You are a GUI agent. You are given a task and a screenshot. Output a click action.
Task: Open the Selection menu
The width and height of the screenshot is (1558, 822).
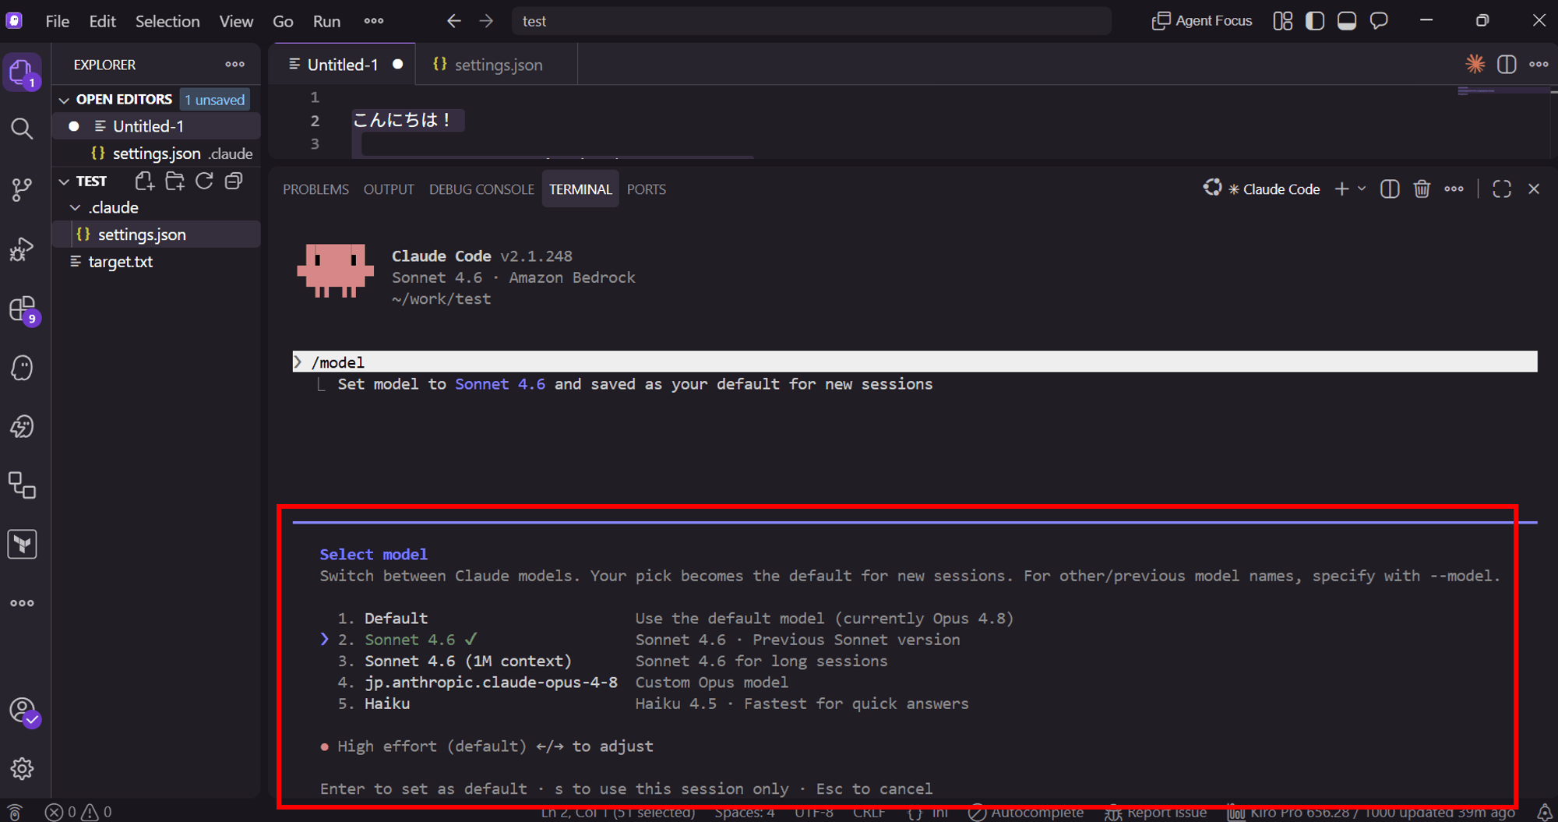click(167, 21)
